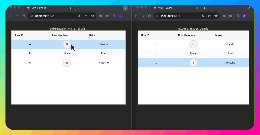Share the page from the right address bar

[x=210, y=16]
